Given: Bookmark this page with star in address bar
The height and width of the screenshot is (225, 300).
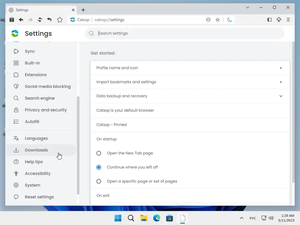Looking at the screenshot, I should [x=218, y=20].
